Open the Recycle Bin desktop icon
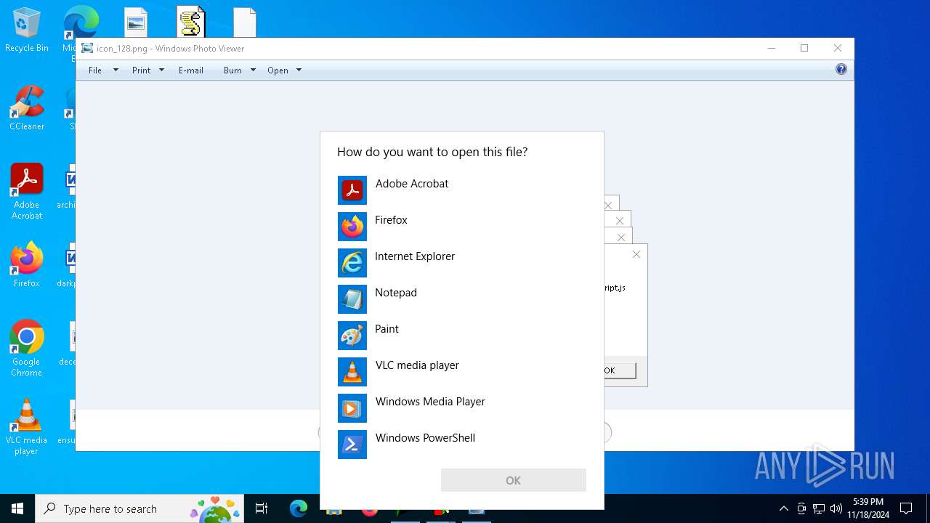Image resolution: width=930 pixels, height=523 pixels. pyautogui.click(x=27, y=31)
